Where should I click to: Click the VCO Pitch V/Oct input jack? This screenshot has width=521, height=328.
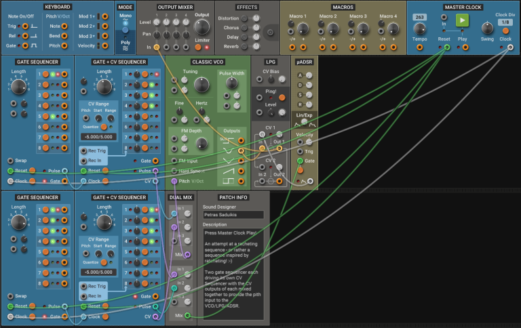[174, 181]
